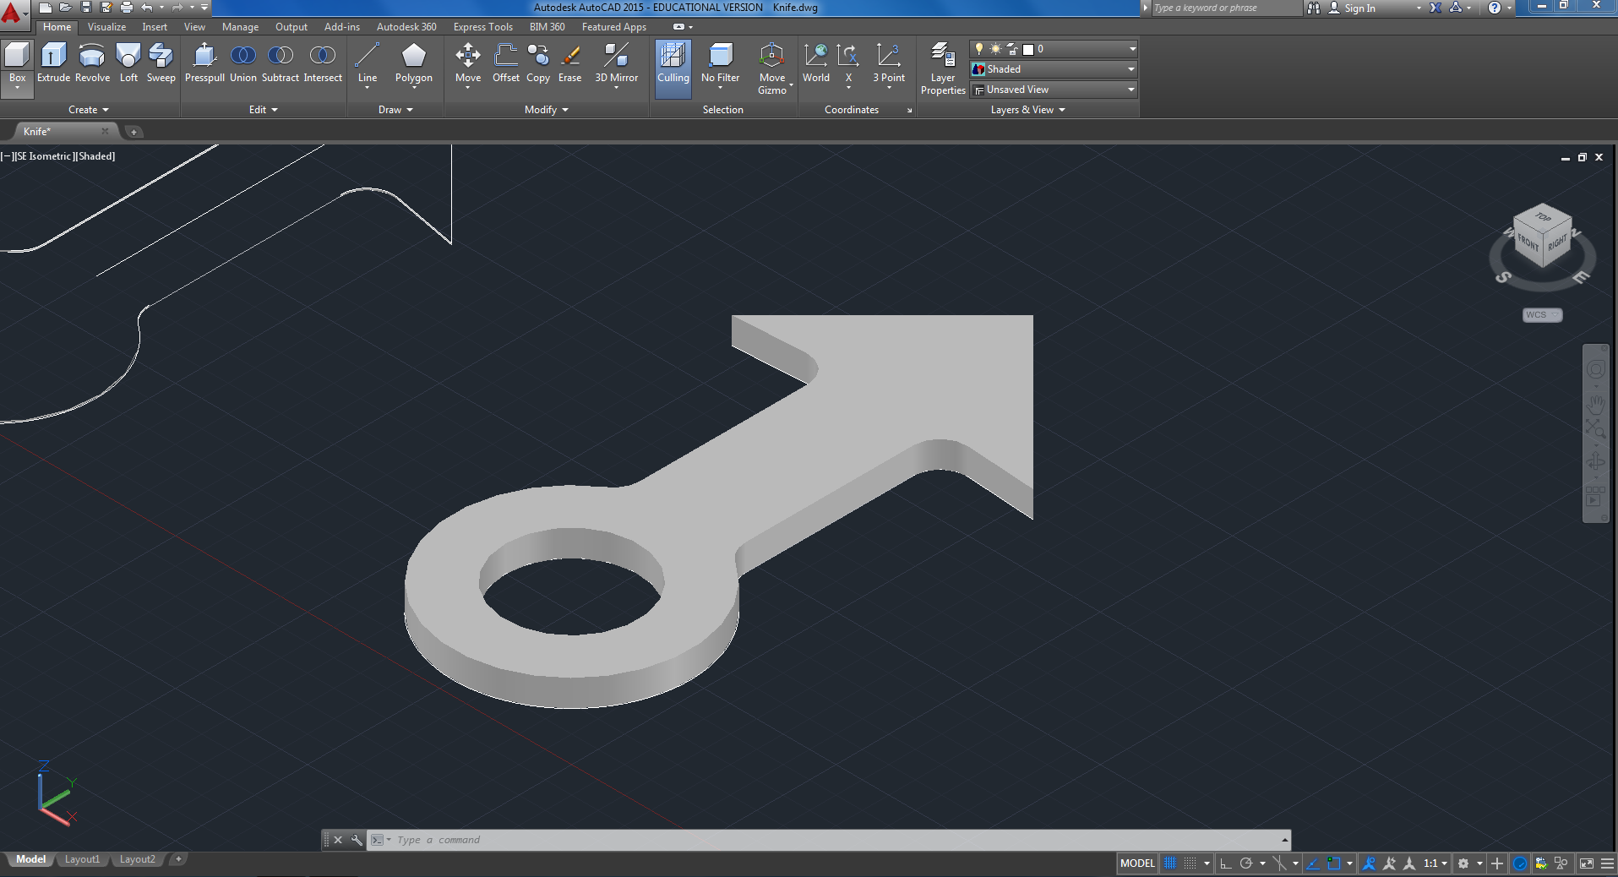The height and width of the screenshot is (877, 1618).
Task: Select the Box solid tool
Action: (17, 63)
